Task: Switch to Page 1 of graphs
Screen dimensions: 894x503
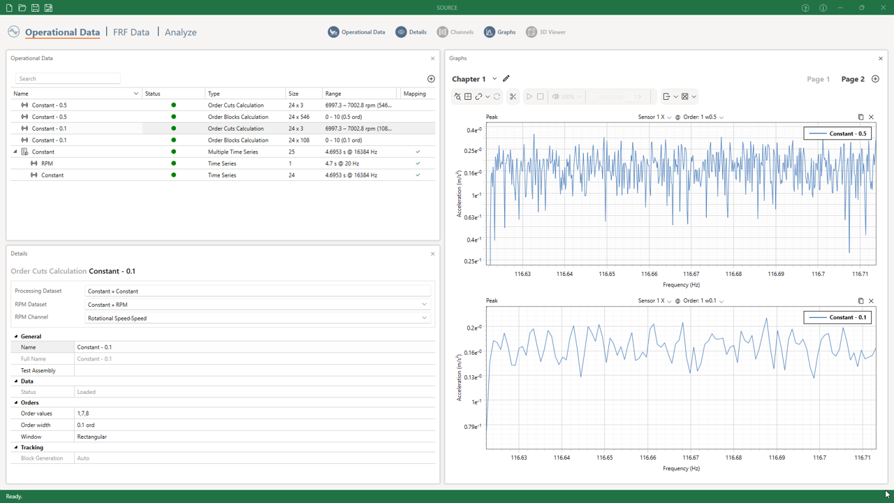Action: 818,79
